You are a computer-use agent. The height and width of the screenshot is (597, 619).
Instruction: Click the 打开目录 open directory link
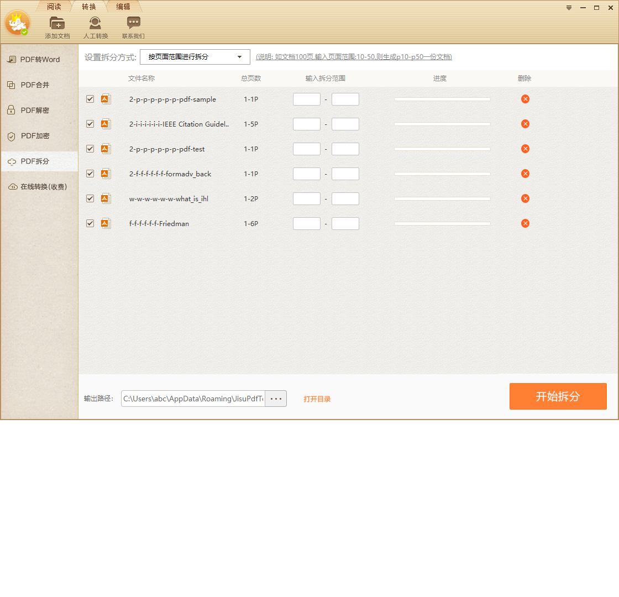pyautogui.click(x=317, y=399)
